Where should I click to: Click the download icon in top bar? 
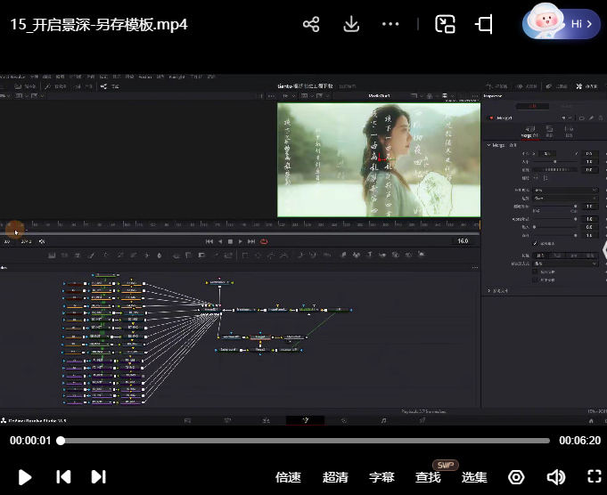point(351,24)
